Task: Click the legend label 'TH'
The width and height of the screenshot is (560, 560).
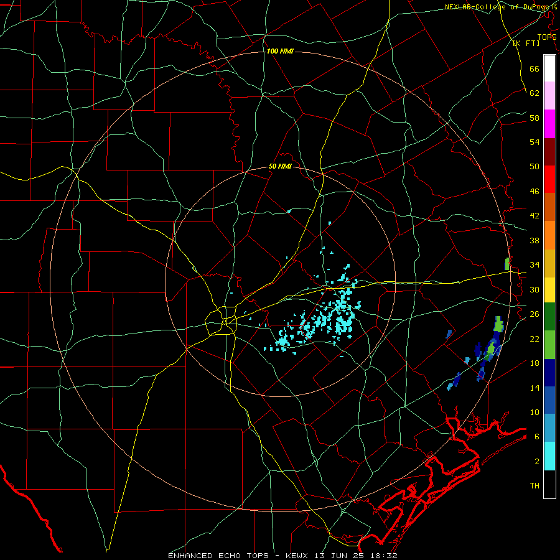Action: click(x=534, y=485)
